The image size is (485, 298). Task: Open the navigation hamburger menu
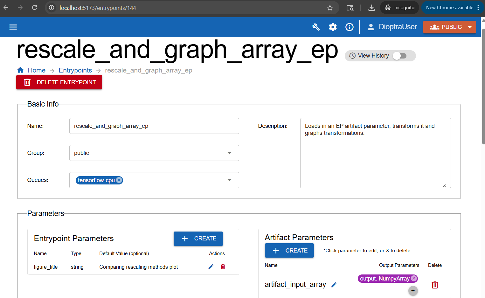[x=13, y=27]
